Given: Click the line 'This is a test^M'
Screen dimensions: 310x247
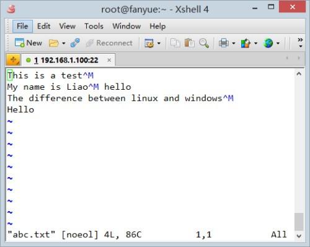Looking at the screenshot, I should (x=50, y=76).
